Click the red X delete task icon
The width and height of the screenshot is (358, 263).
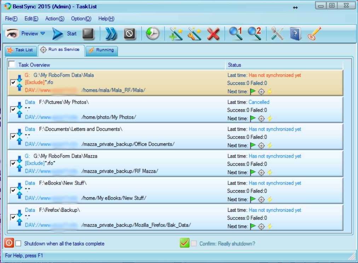[213, 34]
